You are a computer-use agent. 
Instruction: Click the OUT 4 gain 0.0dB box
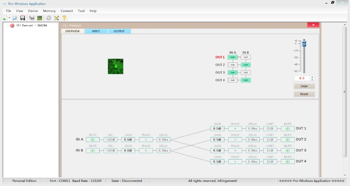tap(217, 162)
